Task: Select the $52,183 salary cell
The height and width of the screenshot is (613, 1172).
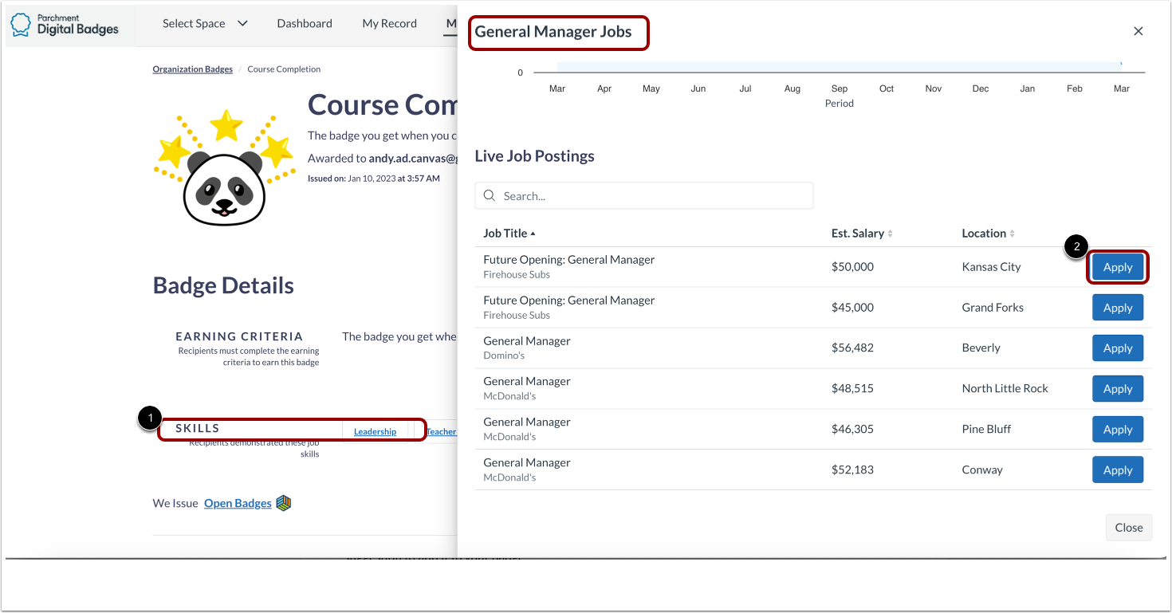Action: tap(852, 470)
